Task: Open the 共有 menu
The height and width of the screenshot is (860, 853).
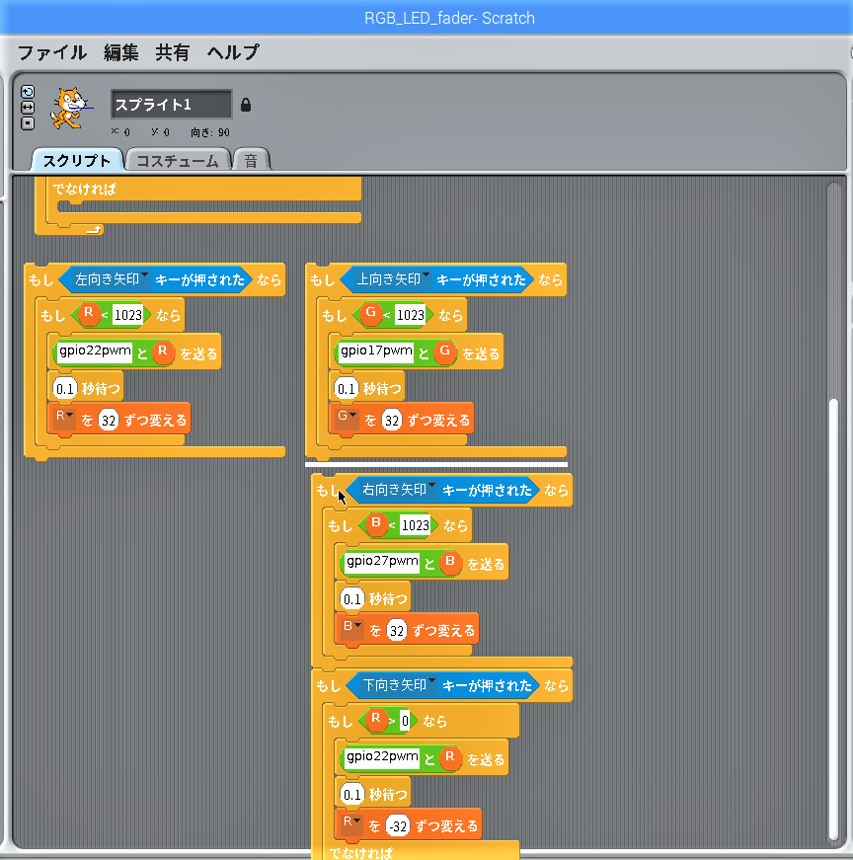Action: coord(172,52)
